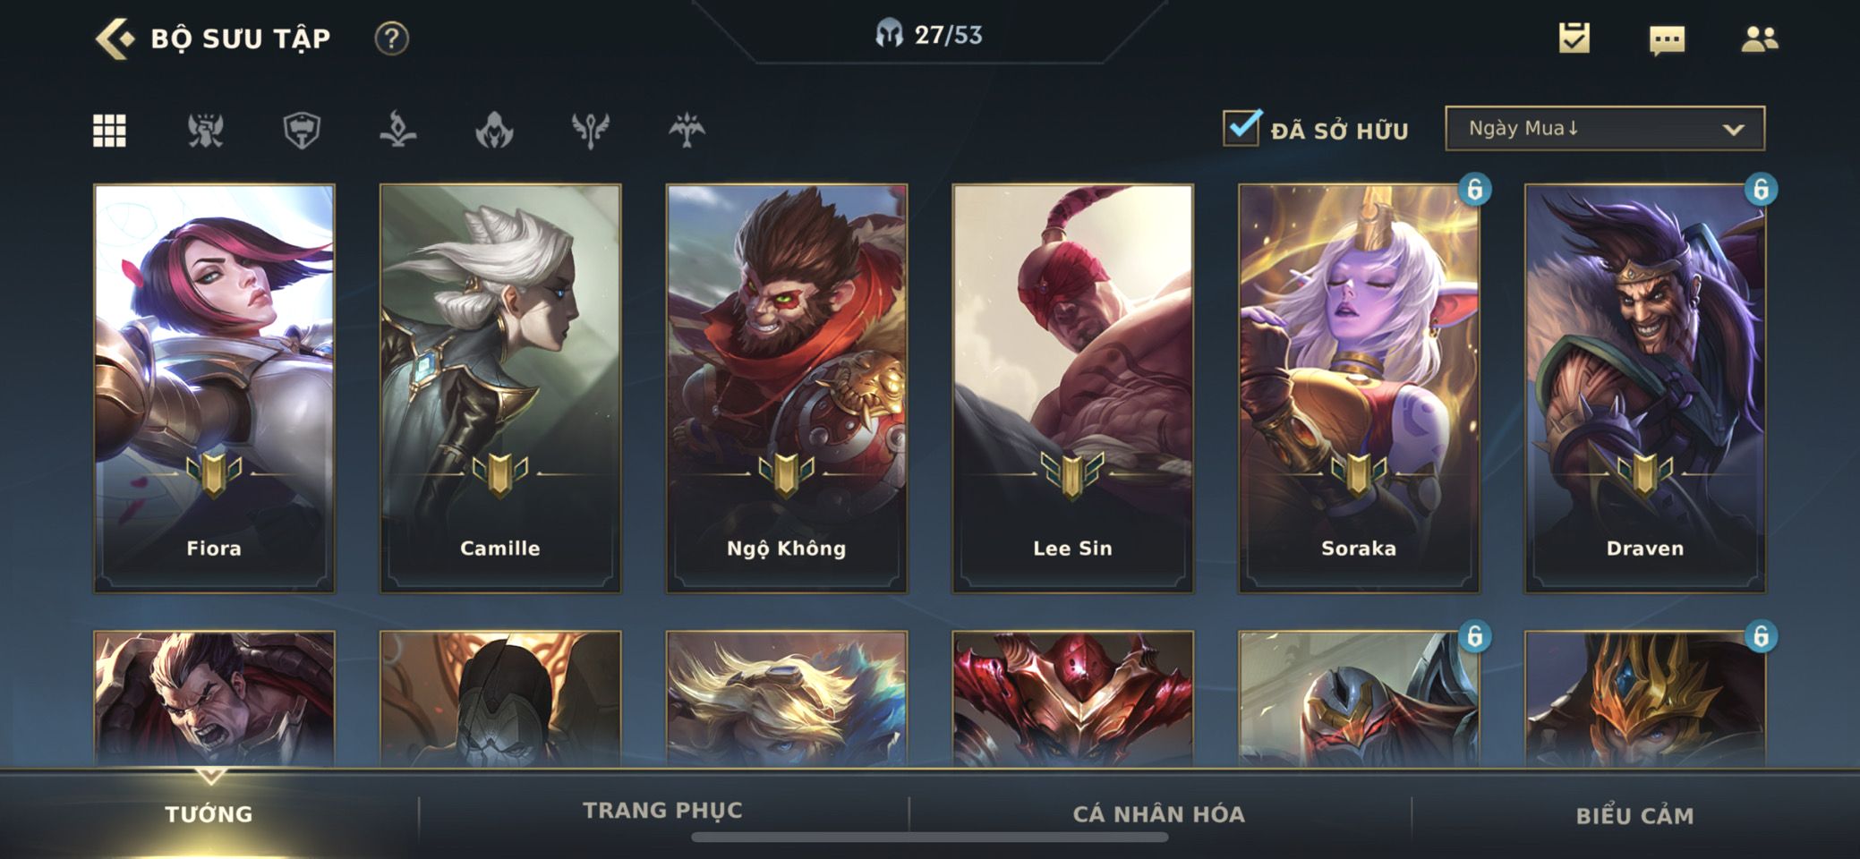The height and width of the screenshot is (859, 1860).
Task: Open the chat messages icon
Action: click(1667, 40)
